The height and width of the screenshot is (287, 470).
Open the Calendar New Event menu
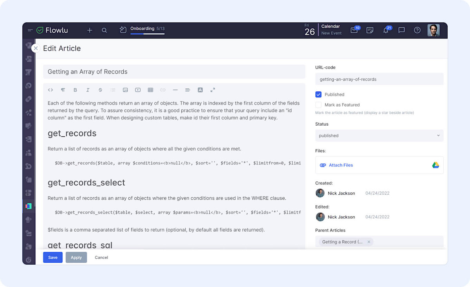(x=331, y=30)
